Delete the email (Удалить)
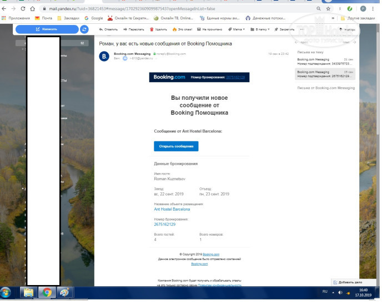 [159, 29]
